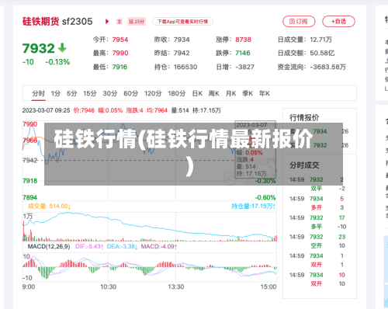Image resolution: width=388 pixels, height=309 pixels.
Task: Click the 多平 trade type label
Action: [x=317, y=227]
